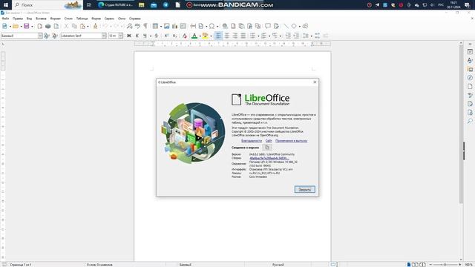Image resolution: width=475 pixels, height=267 pixels.
Task: Open Find and Replace icon
Action: [x=129, y=27]
